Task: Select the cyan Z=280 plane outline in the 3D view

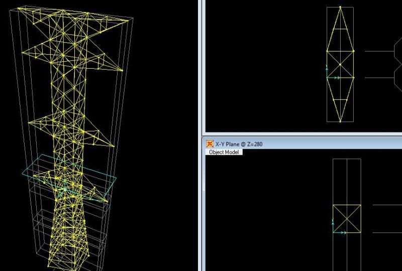Action: [x=69, y=178]
